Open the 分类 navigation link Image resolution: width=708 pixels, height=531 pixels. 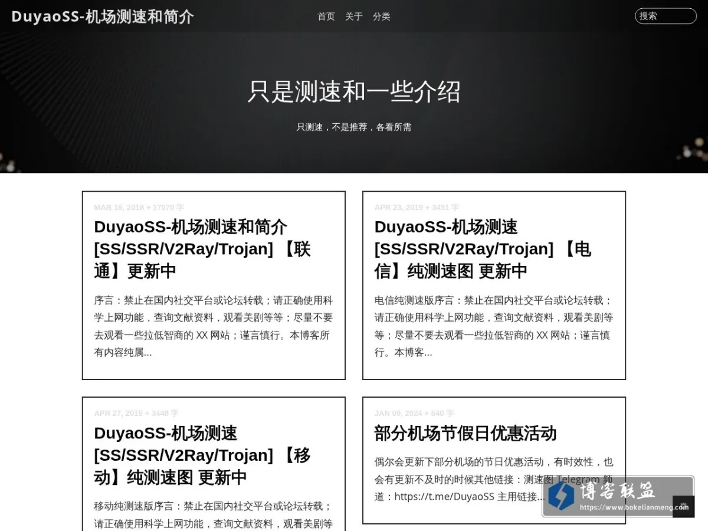pyautogui.click(x=382, y=17)
